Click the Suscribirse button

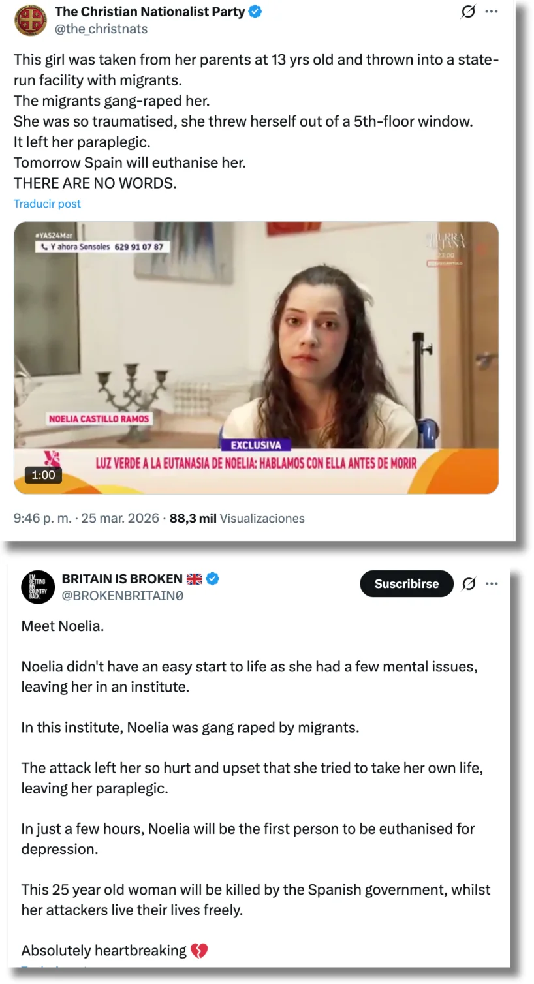pyautogui.click(x=407, y=584)
